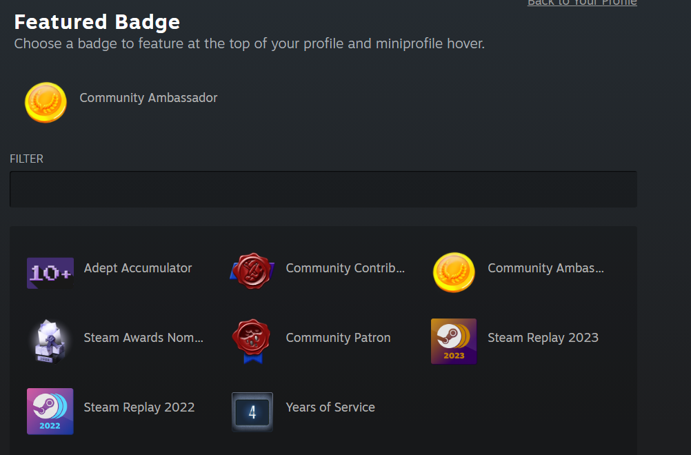Click the 'Community Ambas...' badge label in list
The image size is (691, 455).
click(545, 268)
